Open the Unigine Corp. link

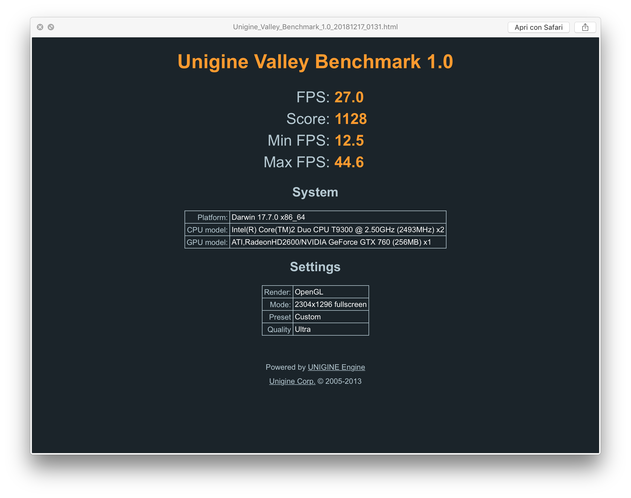click(x=292, y=381)
